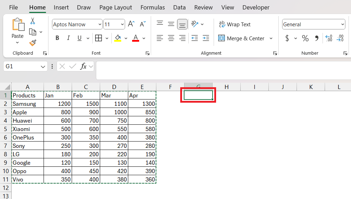Click Cancel X in formula bar

pyautogui.click(x=62, y=66)
